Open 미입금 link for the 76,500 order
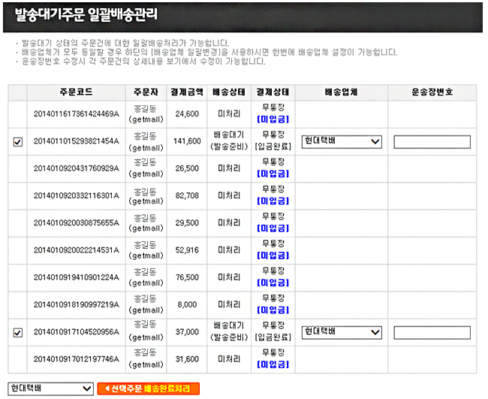This screenshot has height=399, width=488. point(273,283)
